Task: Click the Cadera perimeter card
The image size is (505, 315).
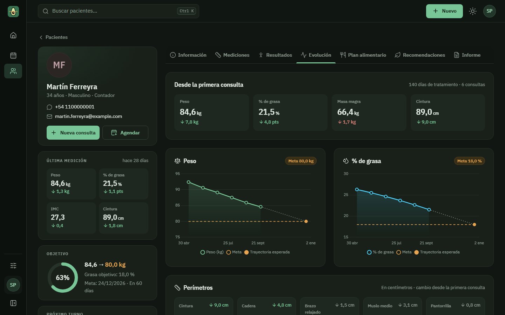Action: [267, 306]
